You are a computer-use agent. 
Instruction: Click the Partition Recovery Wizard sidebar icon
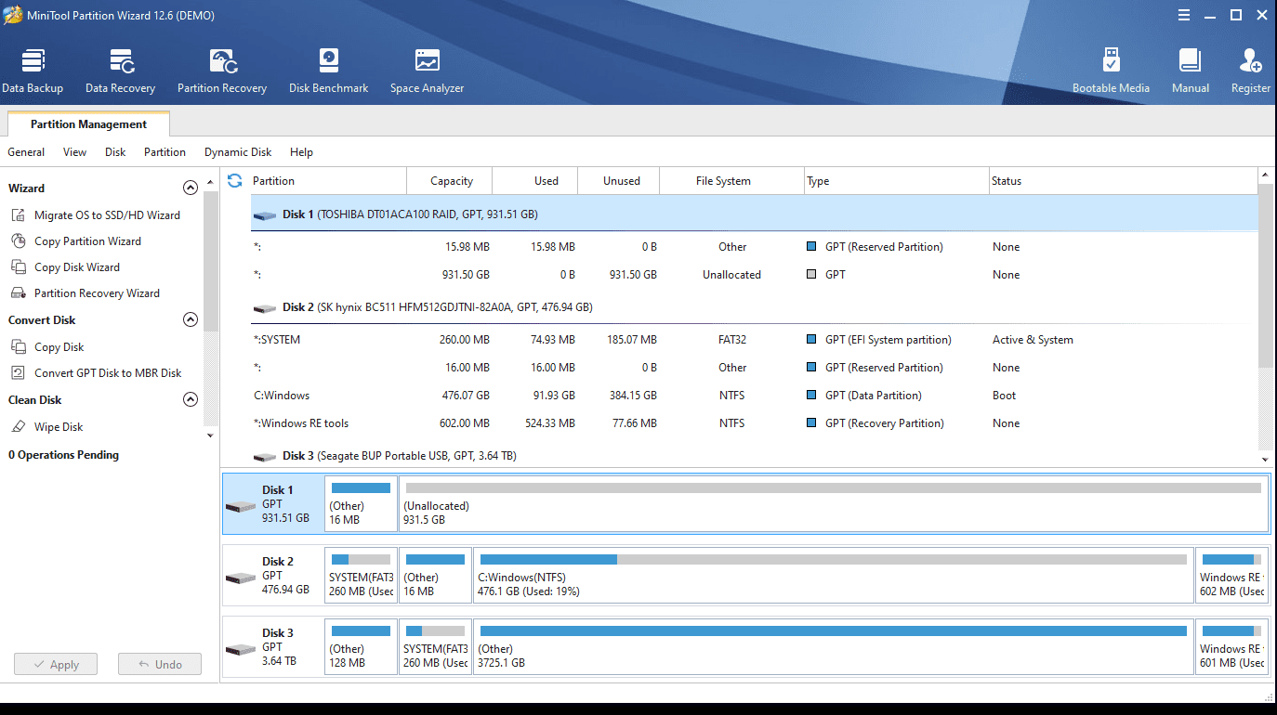(18, 293)
